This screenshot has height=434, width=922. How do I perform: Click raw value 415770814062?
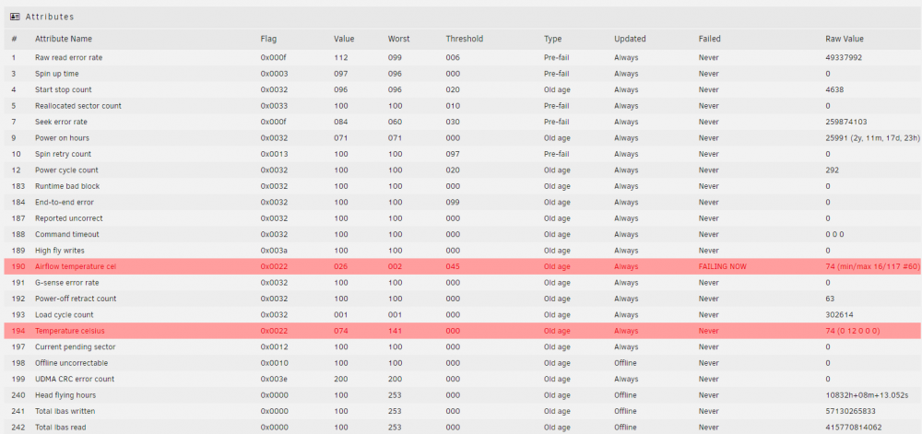point(853,427)
